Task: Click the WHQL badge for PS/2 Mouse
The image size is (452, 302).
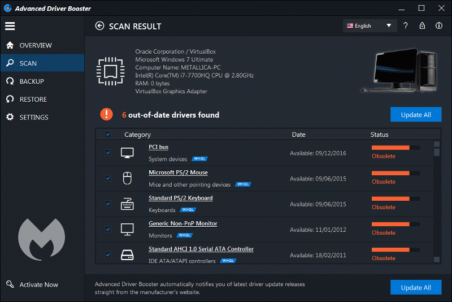Action: 243,184
